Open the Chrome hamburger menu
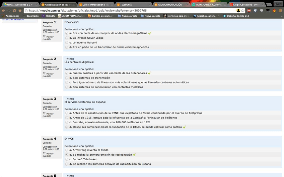The height and width of the screenshot is (177, 284). 281,10
